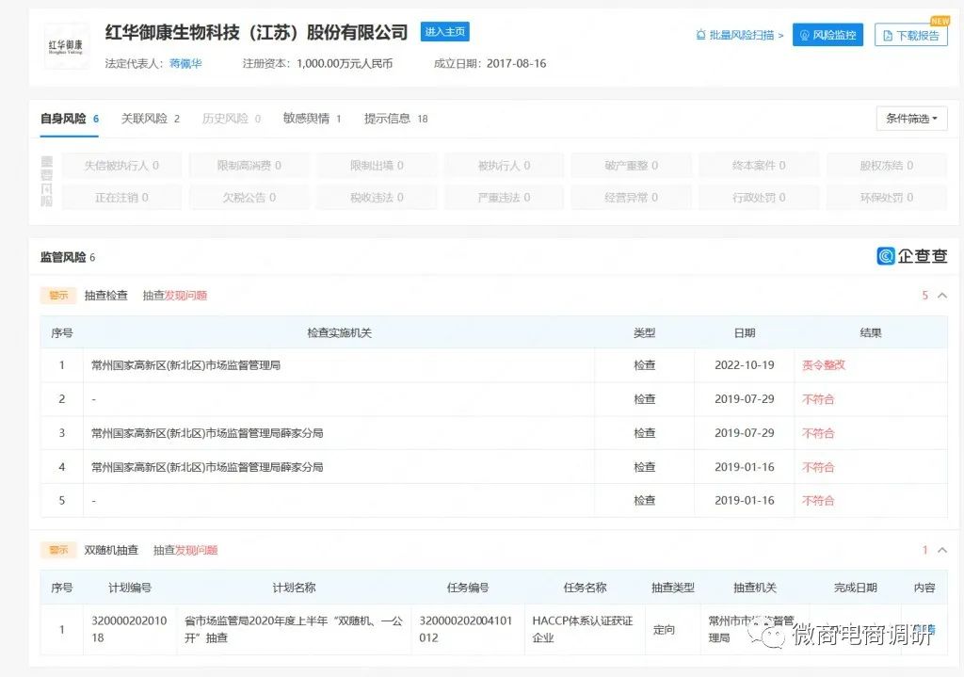Viewport: 964px width, 677px height.
Task: Click the 红华御康 company logo thumbnail
Action: [x=65, y=46]
